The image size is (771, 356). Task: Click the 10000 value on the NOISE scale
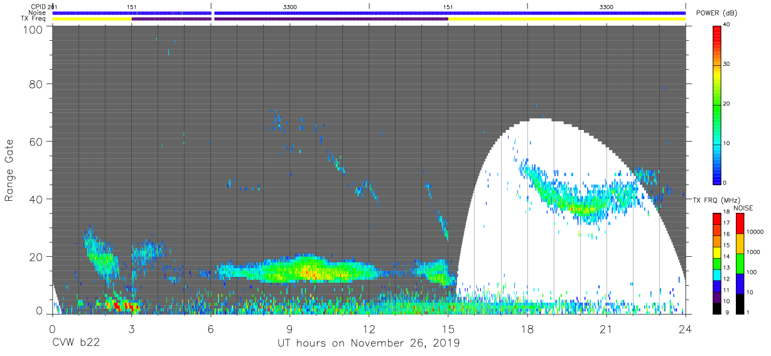tap(755, 232)
